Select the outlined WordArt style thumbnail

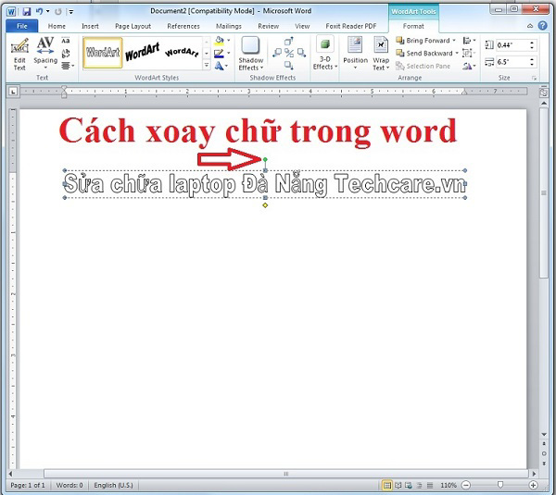(103, 53)
